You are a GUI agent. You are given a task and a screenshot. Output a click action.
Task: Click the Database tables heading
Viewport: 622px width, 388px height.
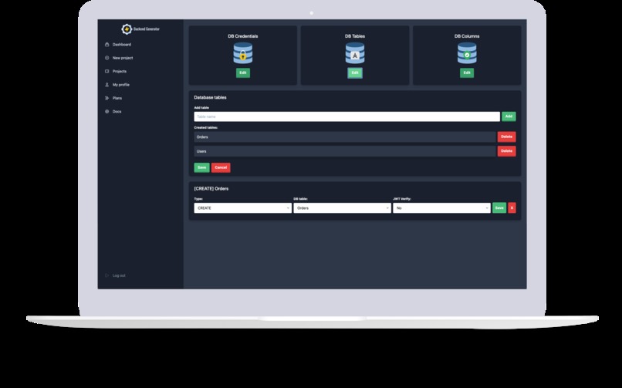tap(210, 97)
